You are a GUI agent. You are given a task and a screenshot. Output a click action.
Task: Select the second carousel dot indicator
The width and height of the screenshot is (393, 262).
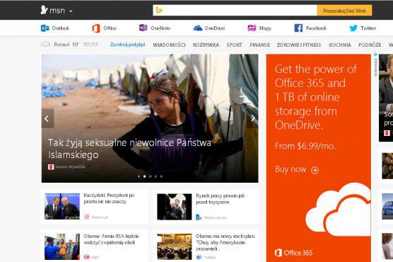pyautogui.click(x=144, y=176)
